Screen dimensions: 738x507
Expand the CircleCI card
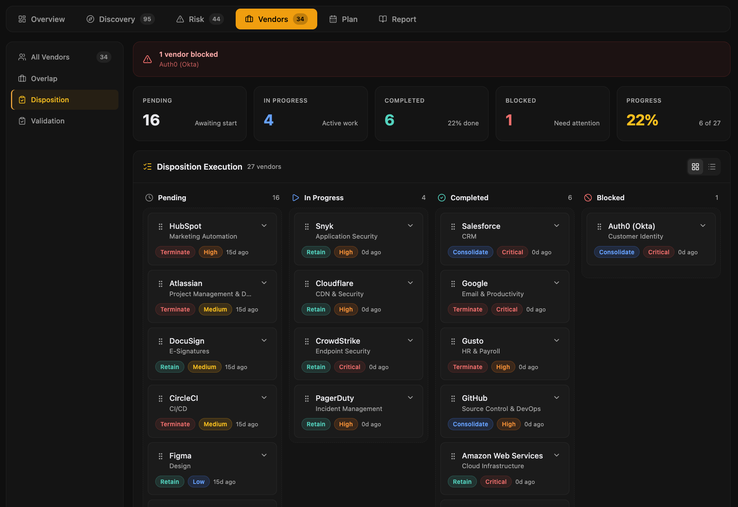coord(264,398)
